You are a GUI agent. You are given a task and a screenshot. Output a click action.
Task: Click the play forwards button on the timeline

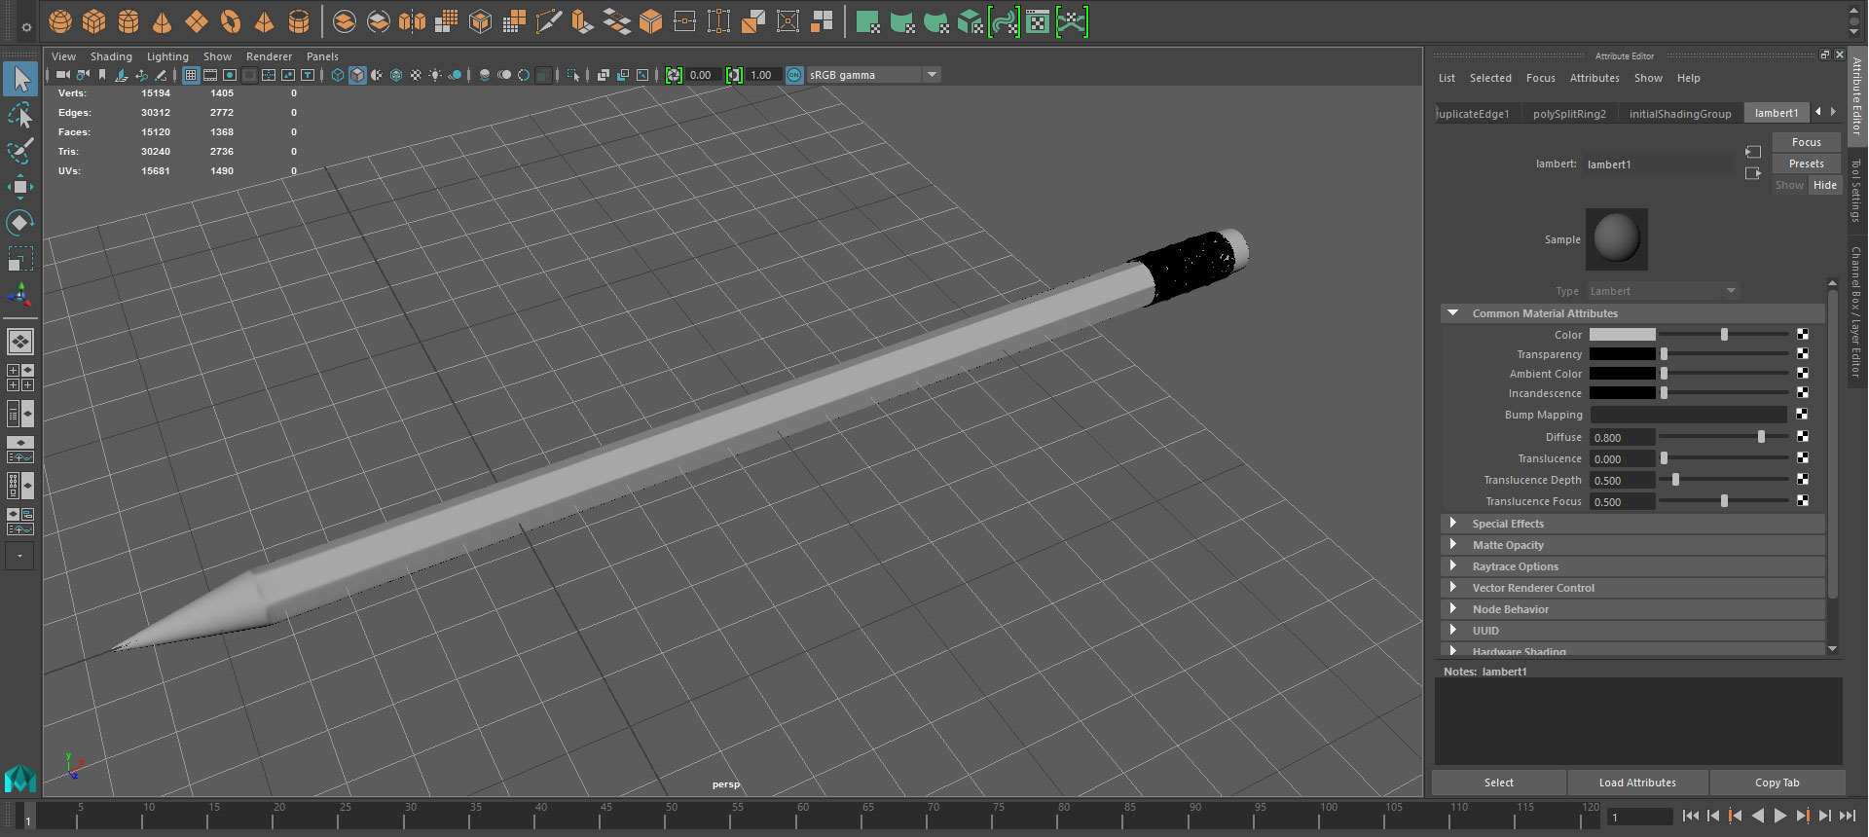(x=1780, y=817)
